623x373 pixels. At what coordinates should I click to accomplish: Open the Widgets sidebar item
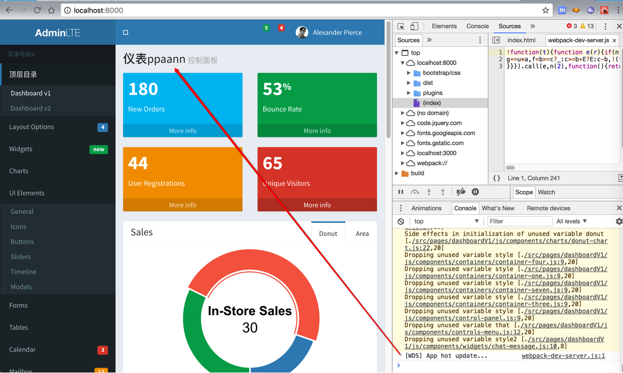(x=58, y=149)
